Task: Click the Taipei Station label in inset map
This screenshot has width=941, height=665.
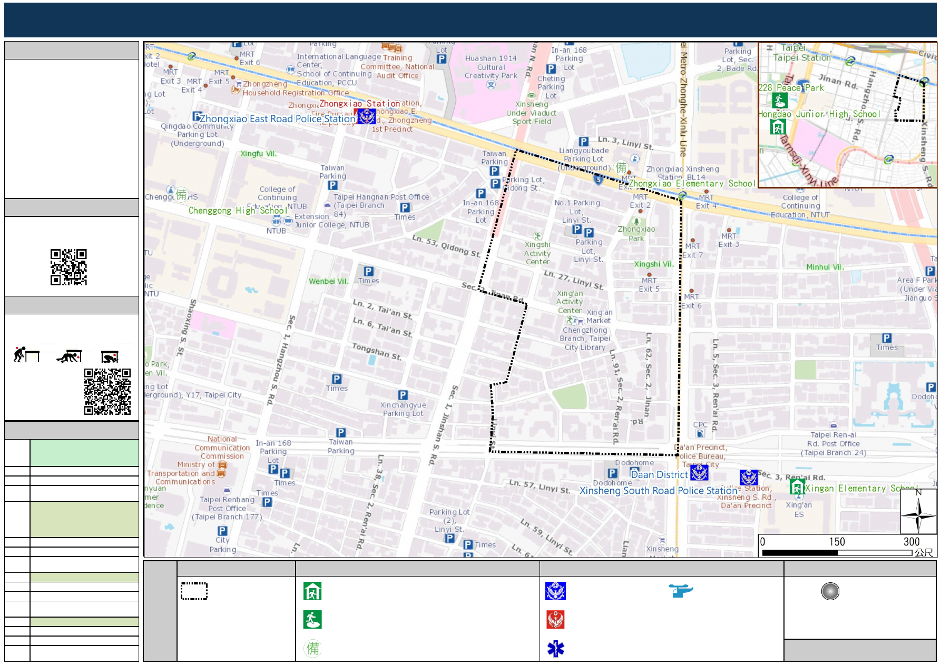Action: (801, 58)
